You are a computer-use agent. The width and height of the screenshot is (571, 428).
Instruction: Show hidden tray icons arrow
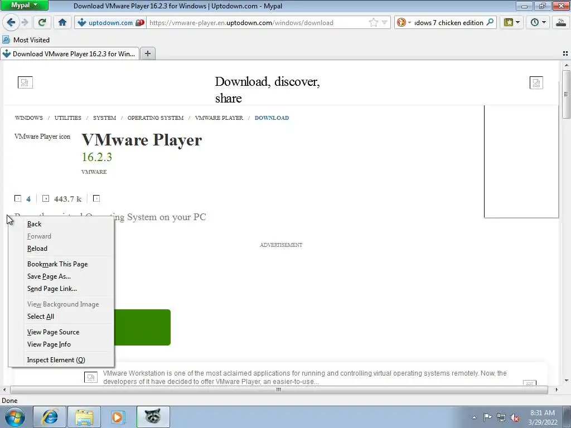coord(474,418)
